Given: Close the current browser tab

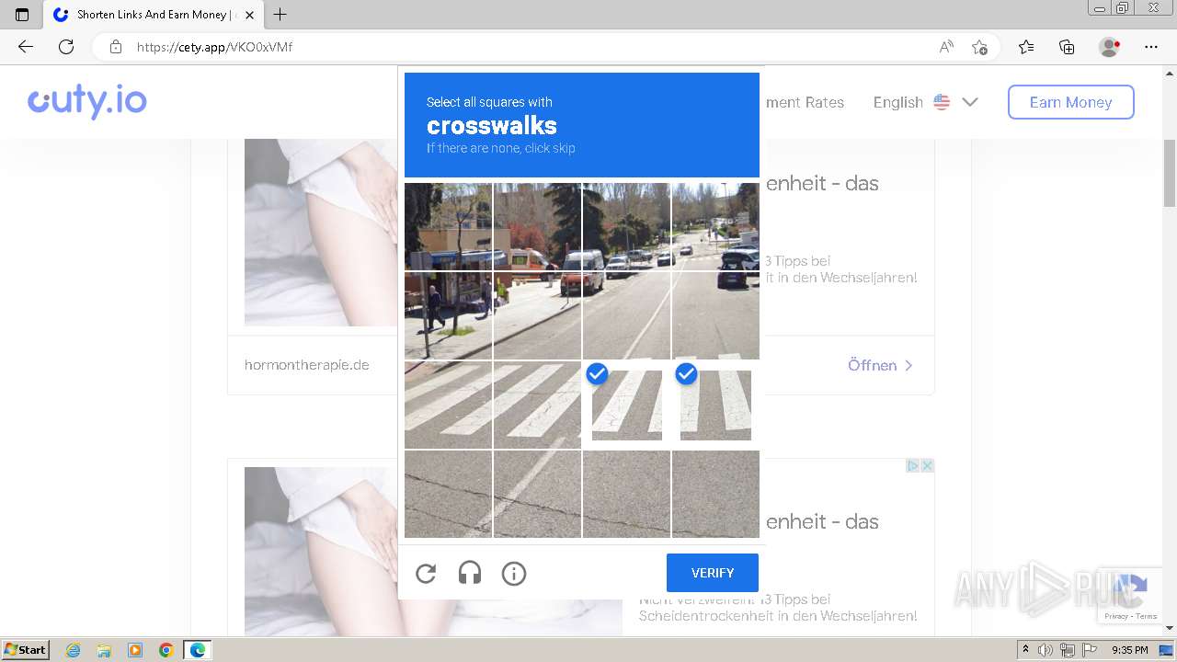Looking at the screenshot, I should pyautogui.click(x=249, y=15).
